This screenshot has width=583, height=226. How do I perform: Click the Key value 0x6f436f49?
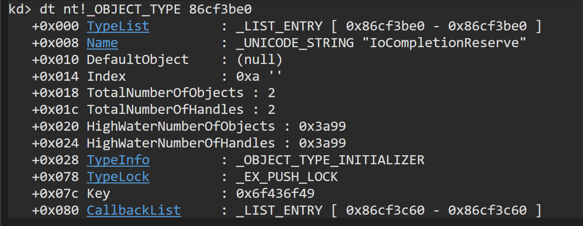pos(275,194)
